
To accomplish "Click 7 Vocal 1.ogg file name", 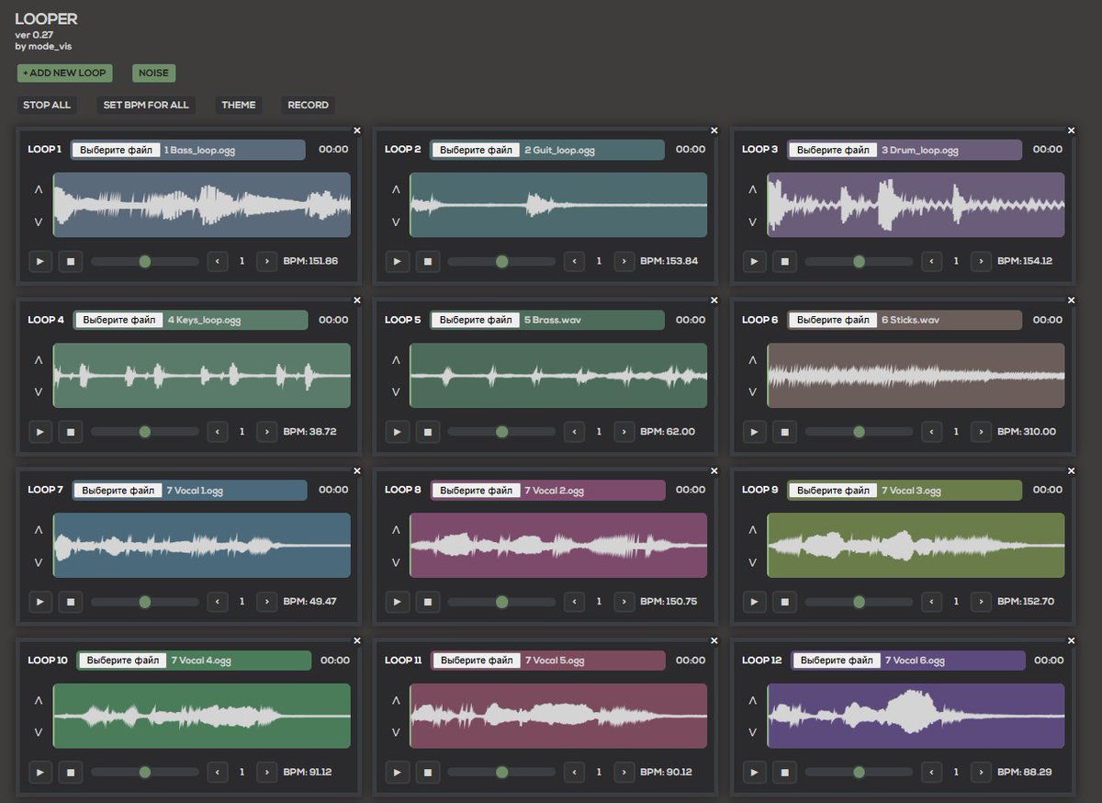I will pos(195,491).
